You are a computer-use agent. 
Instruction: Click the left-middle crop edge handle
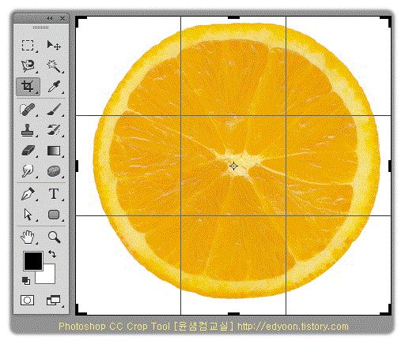coord(77,166)
